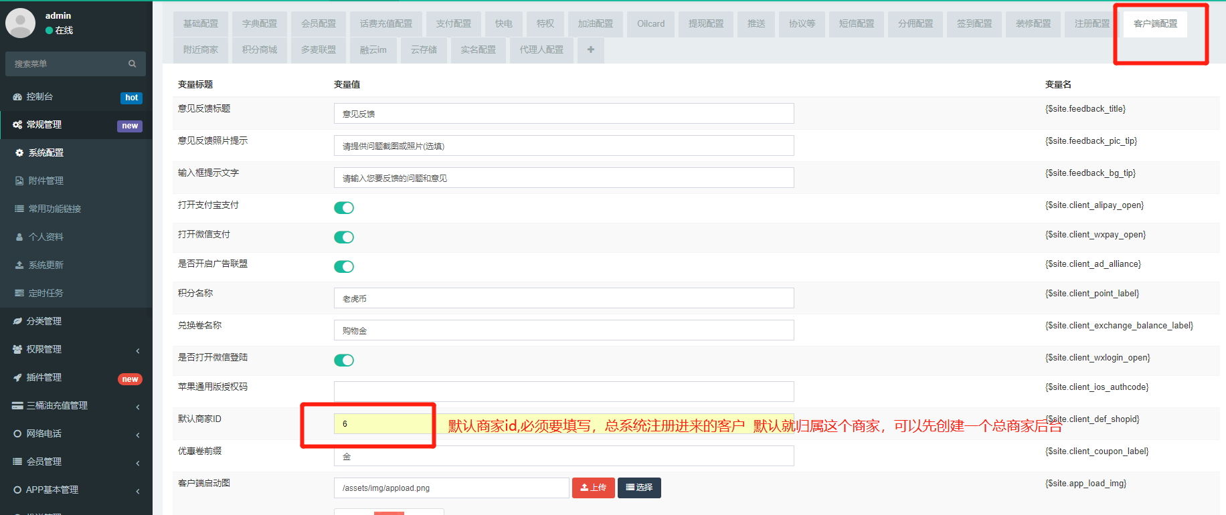Toggle the 打开支付宝支付 switch

coord(344,208)
